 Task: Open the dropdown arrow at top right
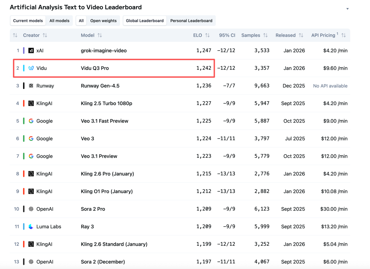coord(347,9)
